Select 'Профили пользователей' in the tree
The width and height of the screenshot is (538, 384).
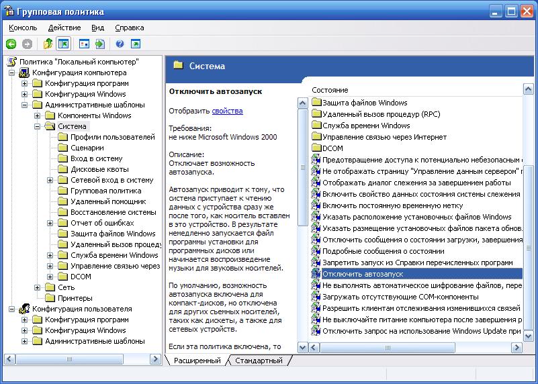[113, 137]
